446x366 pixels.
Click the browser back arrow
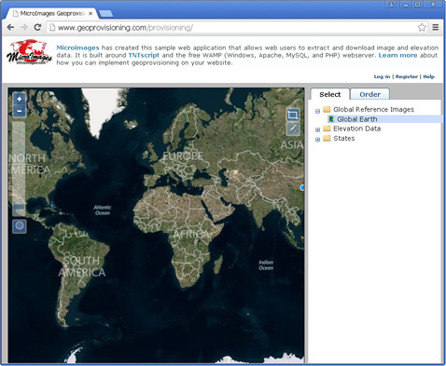point(10,28)
